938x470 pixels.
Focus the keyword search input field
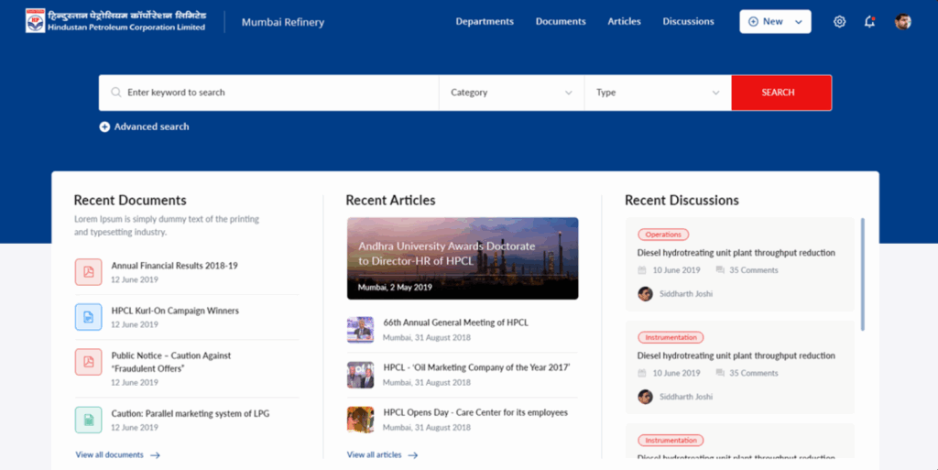[269, 93]
